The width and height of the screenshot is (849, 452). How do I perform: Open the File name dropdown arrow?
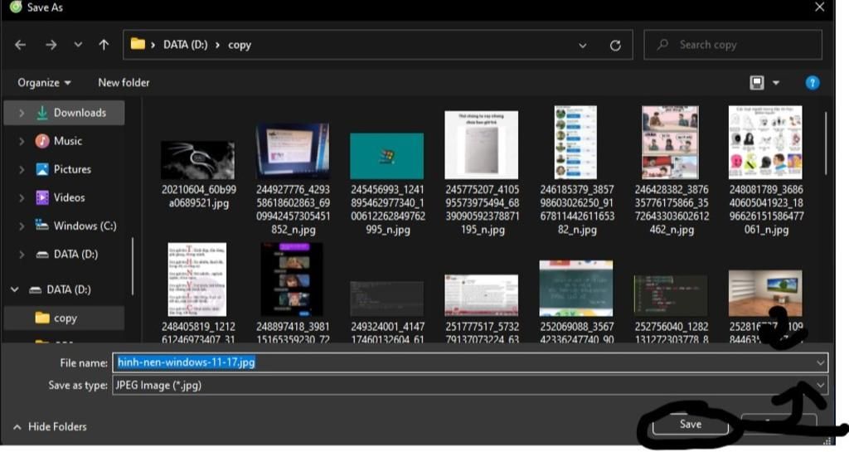[x=820, y=362]
